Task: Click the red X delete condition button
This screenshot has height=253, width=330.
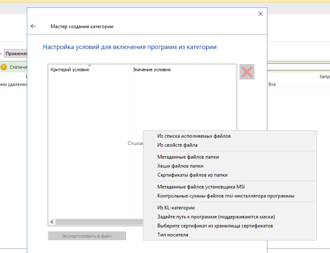Action: click(x=247, y=72)
